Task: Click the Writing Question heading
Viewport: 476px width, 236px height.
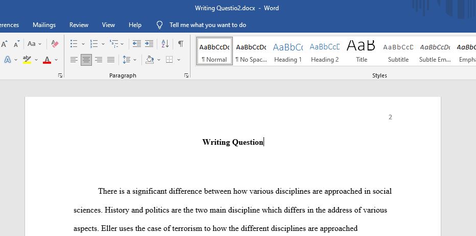Action: (233, 142)
